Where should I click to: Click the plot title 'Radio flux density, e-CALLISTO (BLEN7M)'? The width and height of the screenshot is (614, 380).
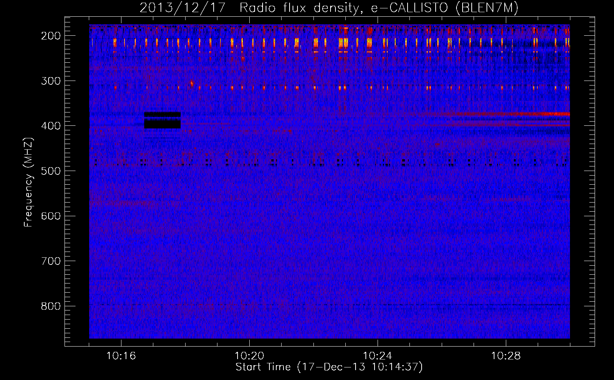tap(379, 8)
